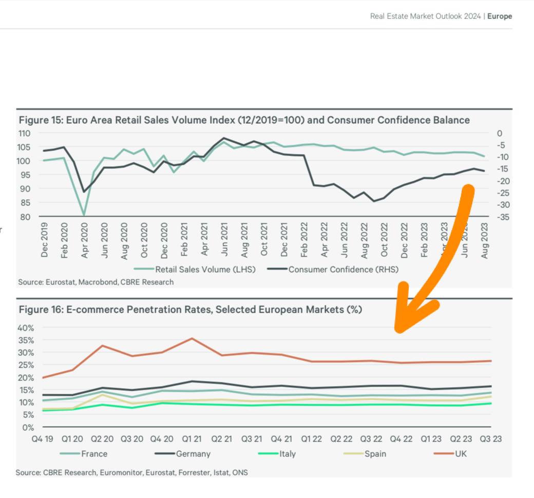534x498 pixels.
Task: Click the Eurostat, Macrobond, CBRE Research source line
Action: [96, 282]
